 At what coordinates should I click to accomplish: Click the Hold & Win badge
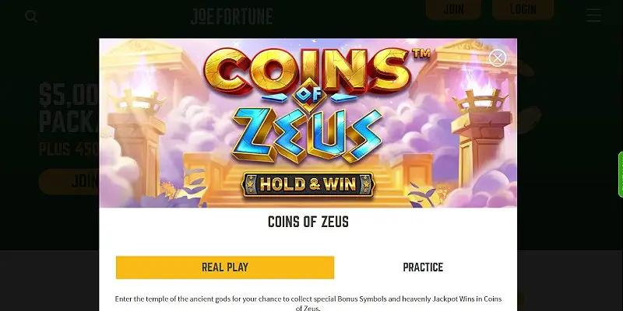[x=308, y=185]
